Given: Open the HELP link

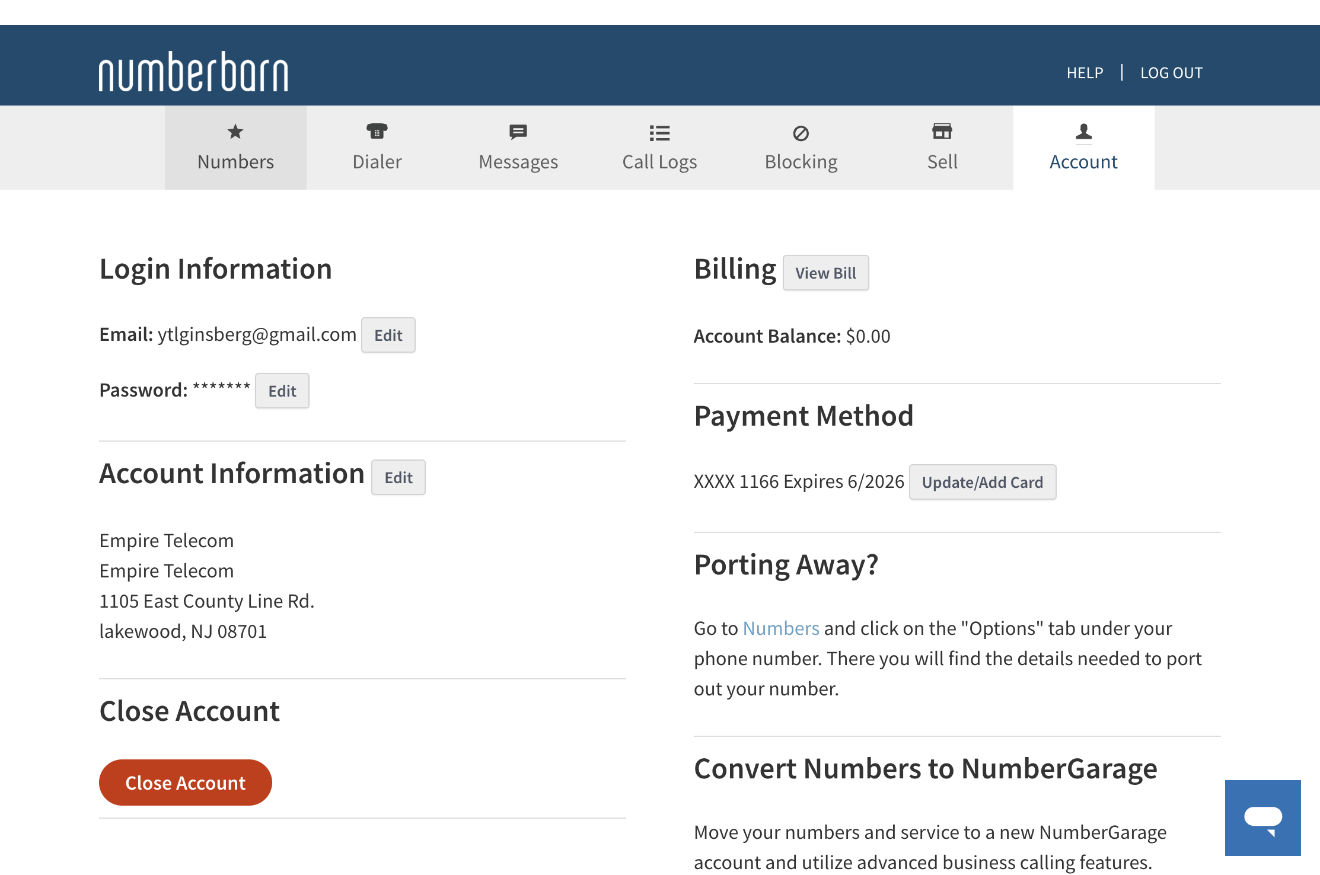Looking at the screenshot, I should pyautogui.click(x=1085, y=73).
